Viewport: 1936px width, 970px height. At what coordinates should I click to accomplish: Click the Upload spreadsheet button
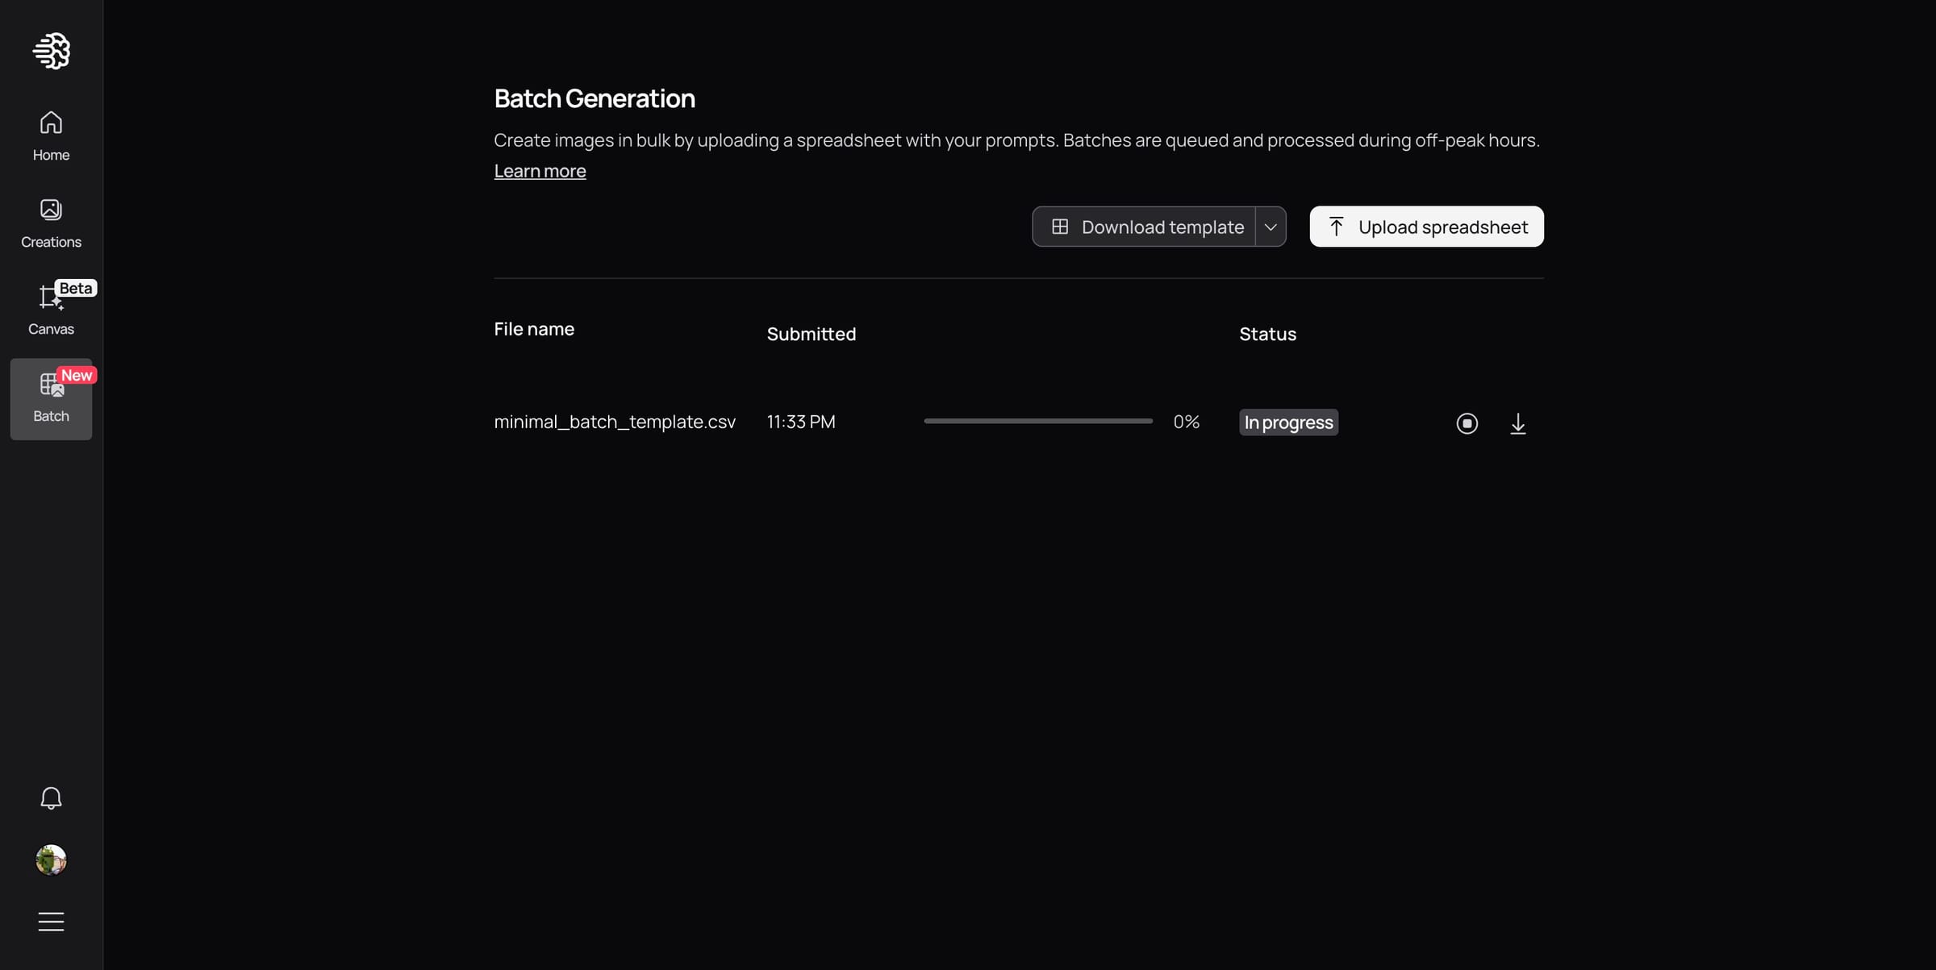[x=1426, y=227]
